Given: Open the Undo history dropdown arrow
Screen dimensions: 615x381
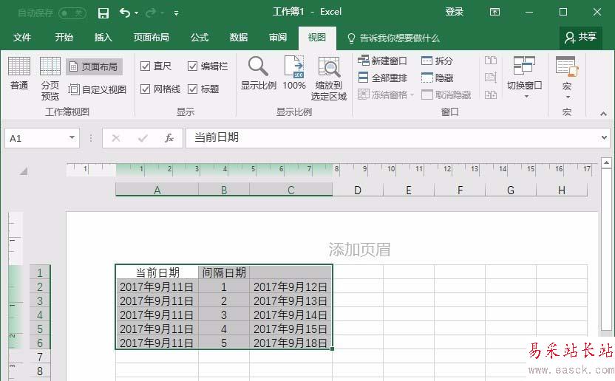Looking at the screenshot, I should pyautogui.click(x=137, y=13).
